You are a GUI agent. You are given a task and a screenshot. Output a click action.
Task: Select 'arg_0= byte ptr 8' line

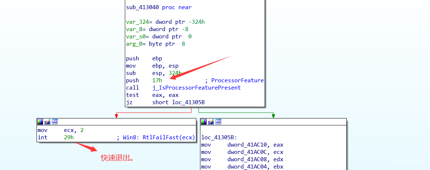[156, 44]
